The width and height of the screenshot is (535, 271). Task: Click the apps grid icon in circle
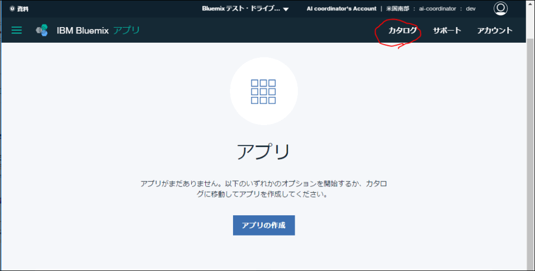tap(264, 91)
